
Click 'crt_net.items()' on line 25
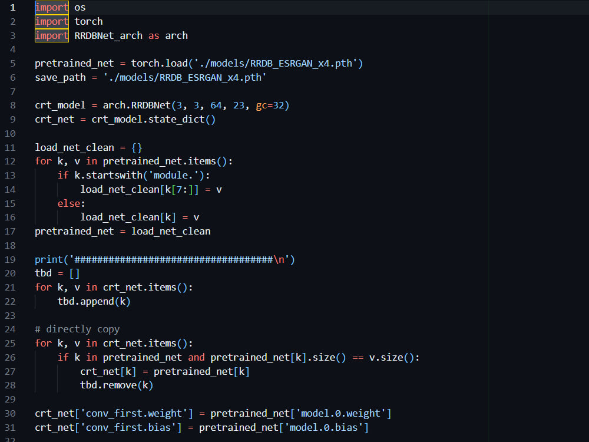pos(145,344)
